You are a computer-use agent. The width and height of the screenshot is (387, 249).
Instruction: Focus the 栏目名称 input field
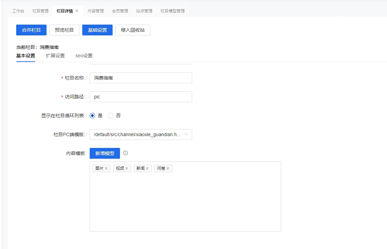pos(141,78)
